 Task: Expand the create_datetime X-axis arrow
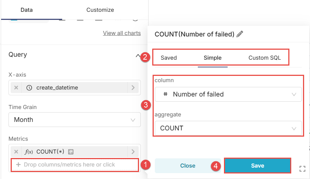pos(133,88)
